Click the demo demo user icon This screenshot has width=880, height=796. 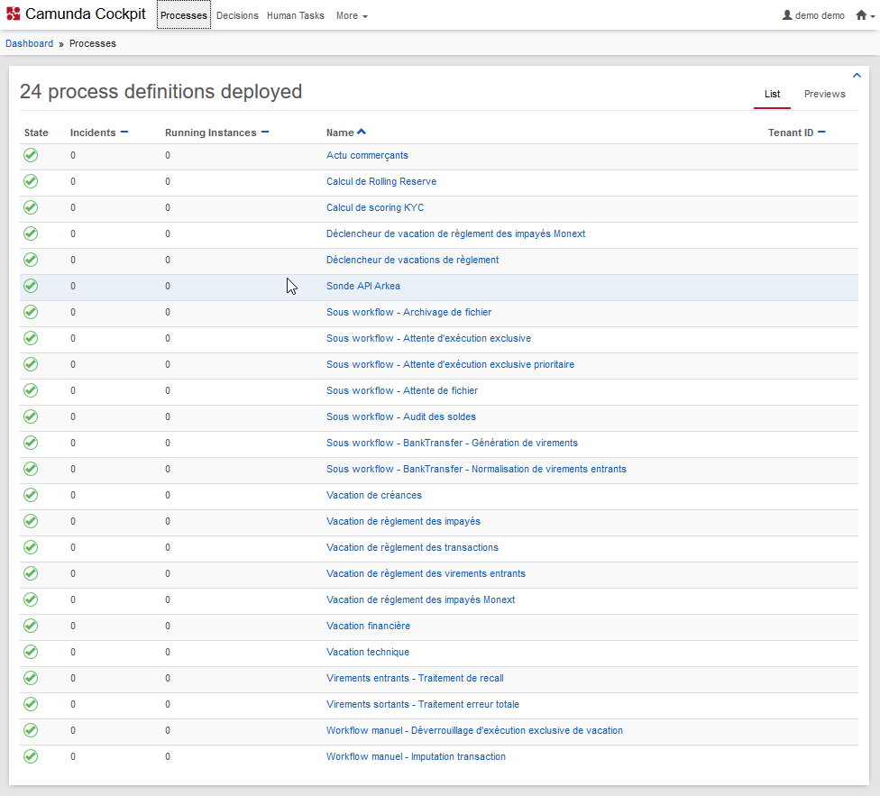[x=786, y=15]
